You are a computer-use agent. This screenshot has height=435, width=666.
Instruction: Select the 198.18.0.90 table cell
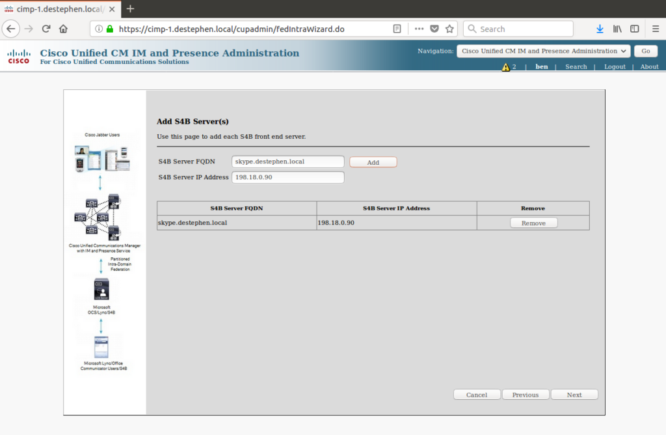pyautogui.click(x=397, y=223)
